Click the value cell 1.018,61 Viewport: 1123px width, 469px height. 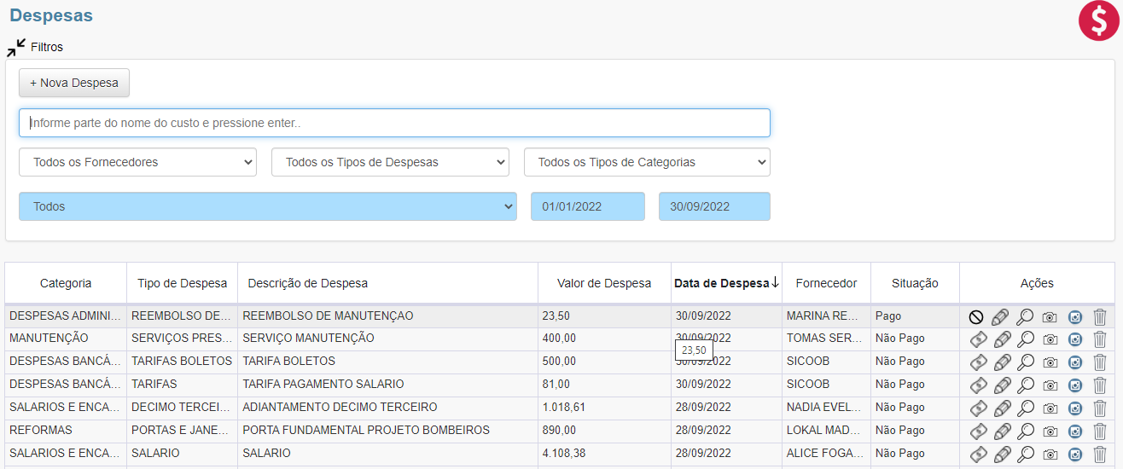coord(604,408)
